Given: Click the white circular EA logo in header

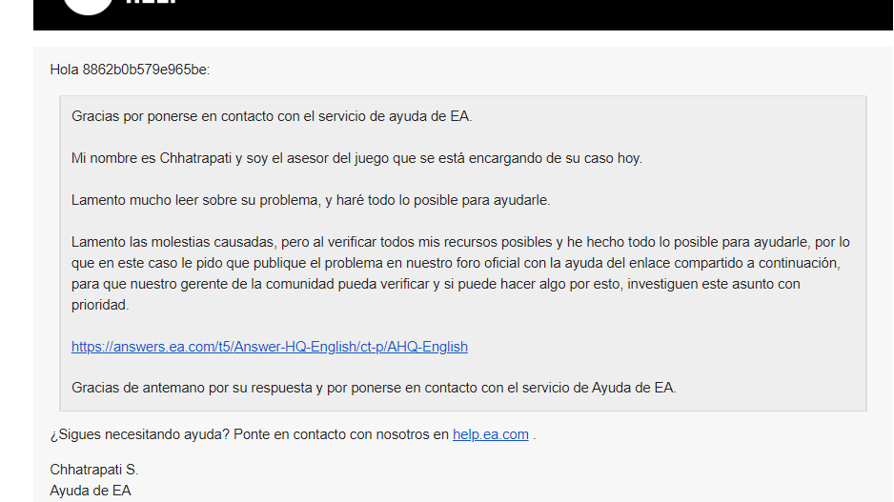Looking at the screenshot, I should click(x=88, y=5).
